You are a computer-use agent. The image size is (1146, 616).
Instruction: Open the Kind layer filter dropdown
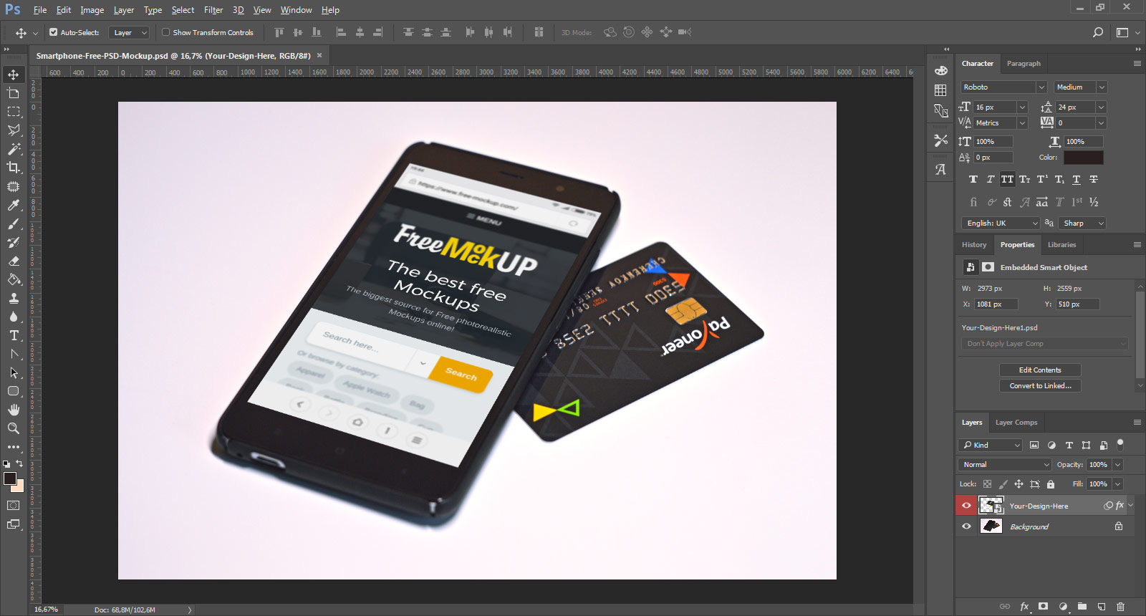(991, 446)
